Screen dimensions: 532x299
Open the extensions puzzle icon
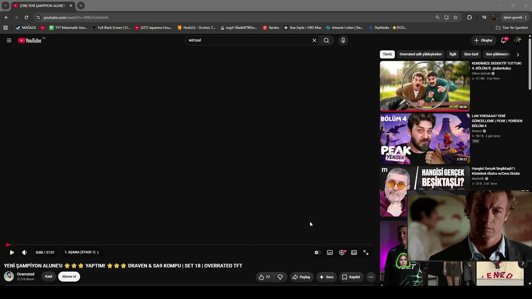[470, 17]
